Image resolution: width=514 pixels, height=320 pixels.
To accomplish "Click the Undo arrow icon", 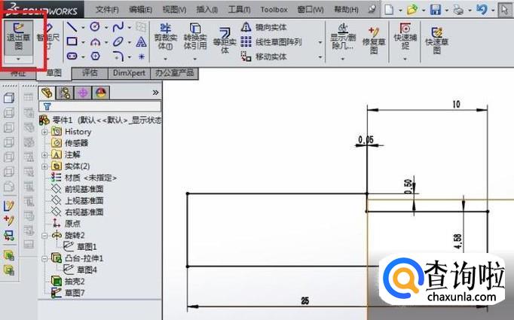I will (x=482, y=10).
